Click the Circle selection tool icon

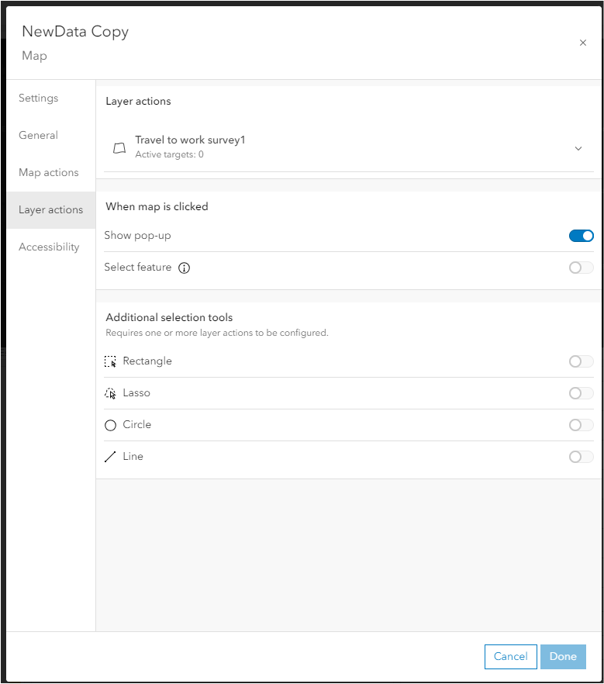pos(110,424)
